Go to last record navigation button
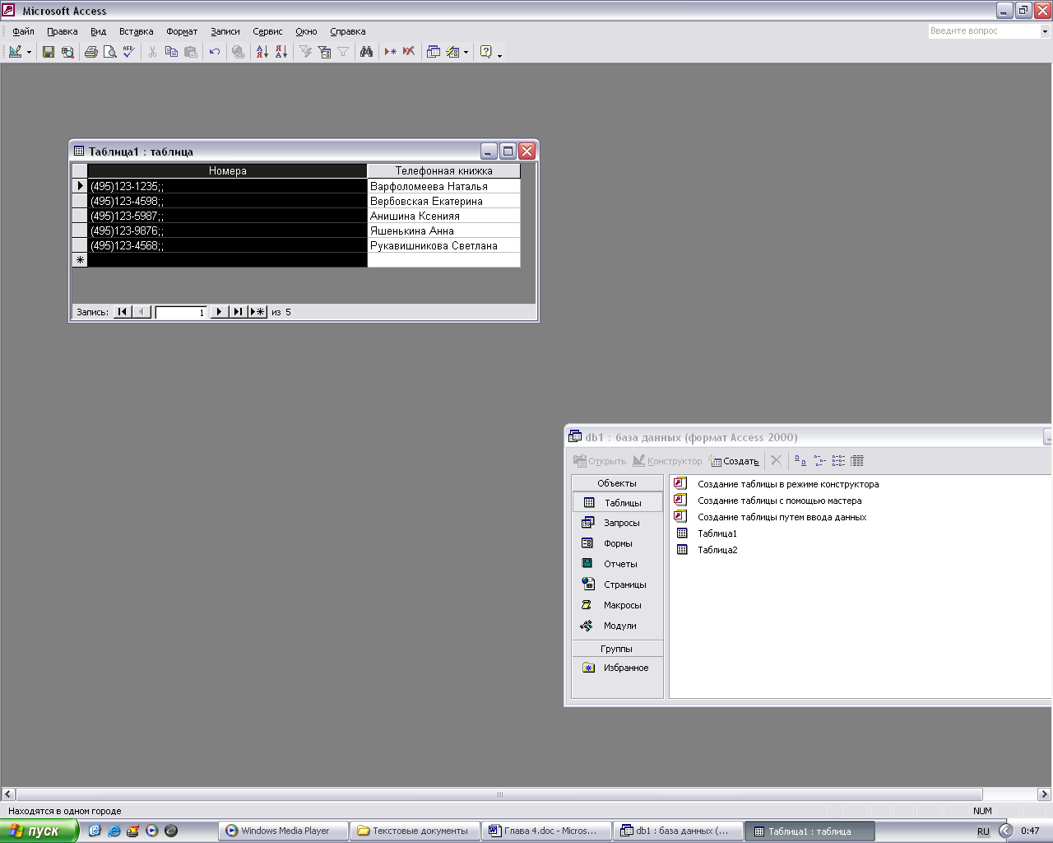The height and width of the screenshot is (843, 1053). coord(239,312)
